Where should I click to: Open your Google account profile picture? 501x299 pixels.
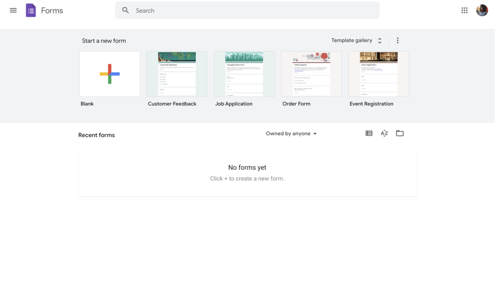[x=482, y=10]
